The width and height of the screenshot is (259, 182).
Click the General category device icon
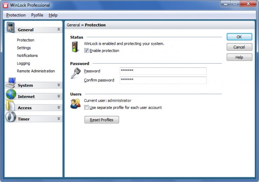[10, 27]
